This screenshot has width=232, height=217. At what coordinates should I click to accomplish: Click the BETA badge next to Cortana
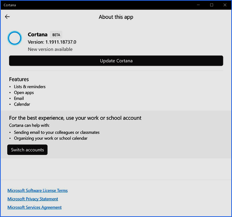click(x=56, y=35)
